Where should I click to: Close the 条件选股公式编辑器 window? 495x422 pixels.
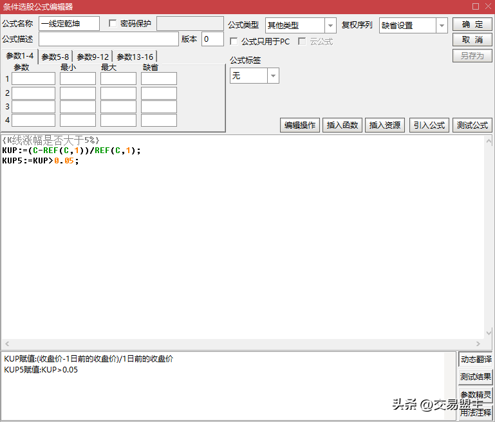[488, 6]
